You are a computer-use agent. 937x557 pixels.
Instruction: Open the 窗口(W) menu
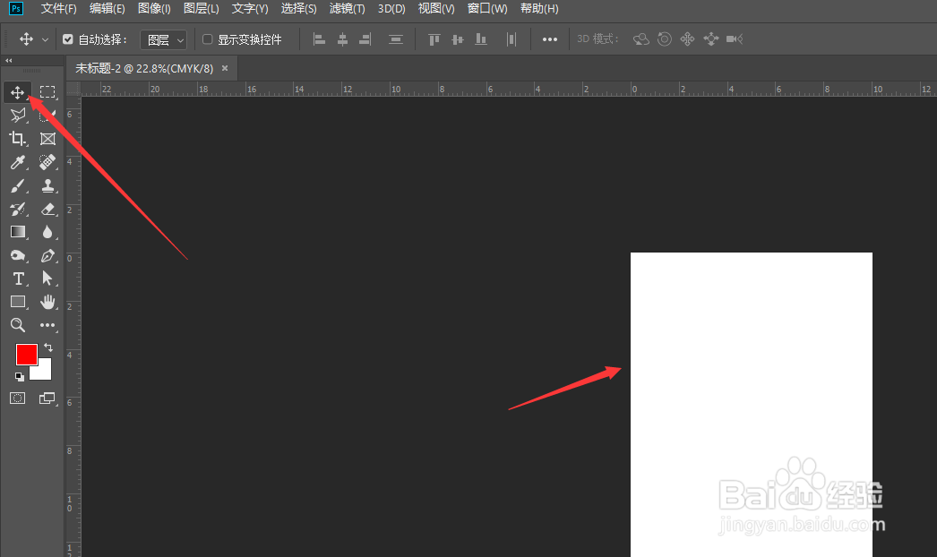tap(487, 9)
